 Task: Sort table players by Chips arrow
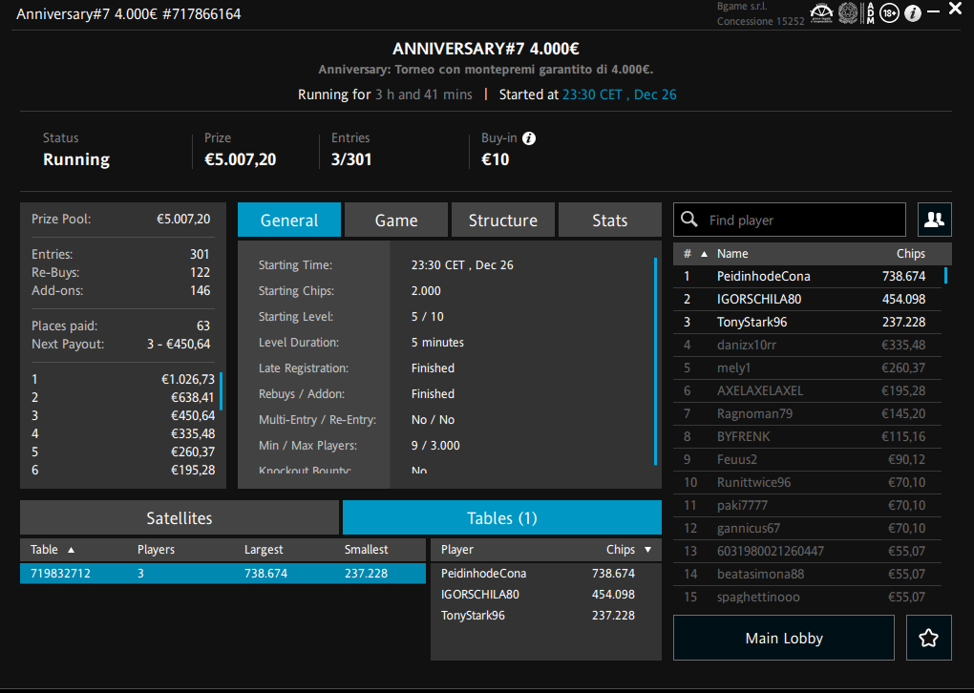(x=647, y=550)
